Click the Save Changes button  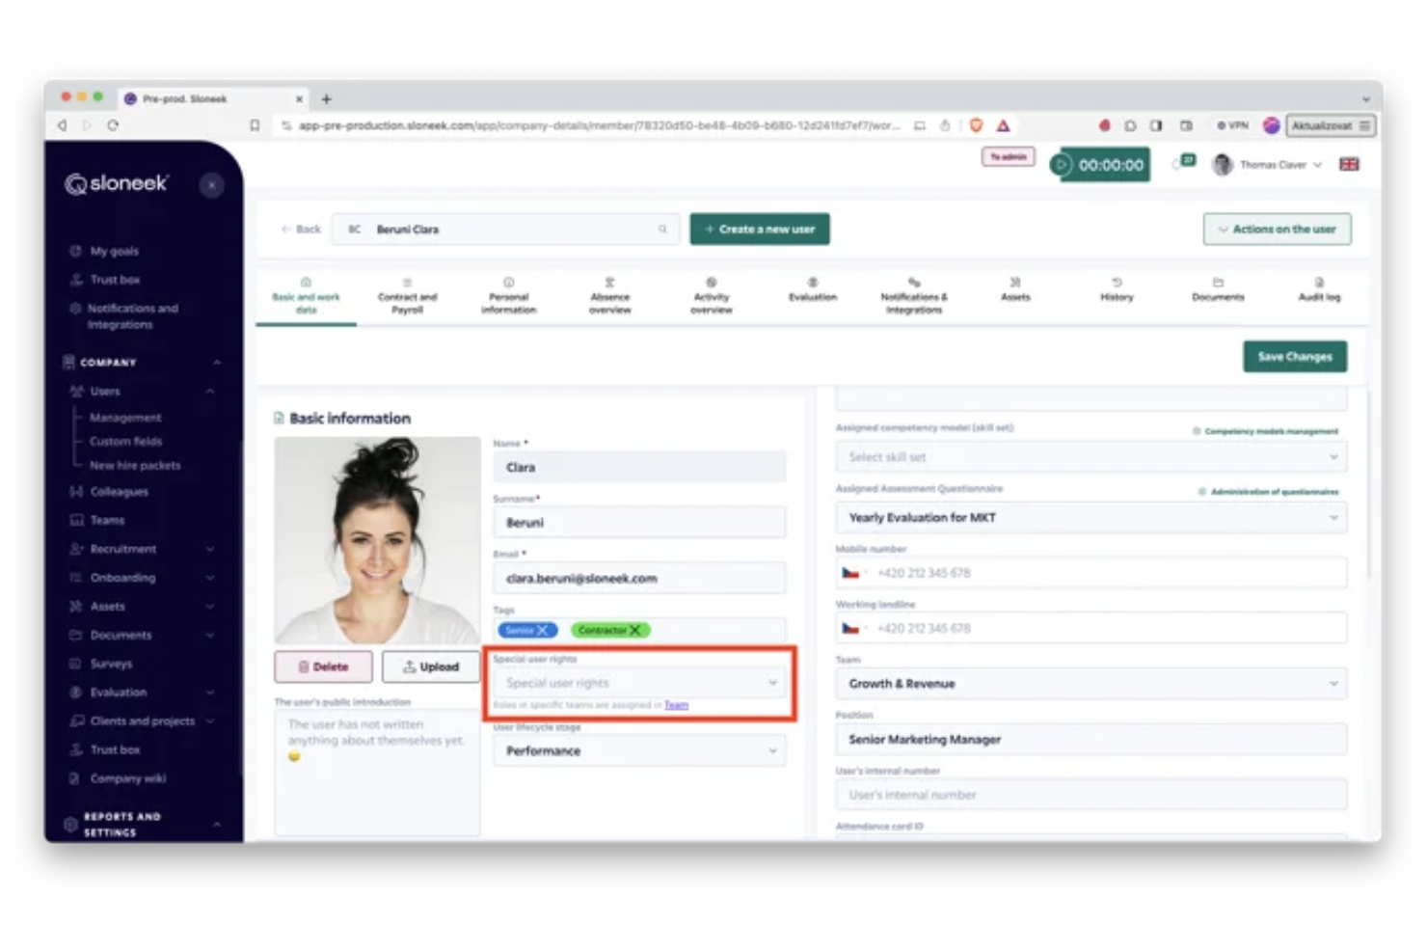point(1294,357)
